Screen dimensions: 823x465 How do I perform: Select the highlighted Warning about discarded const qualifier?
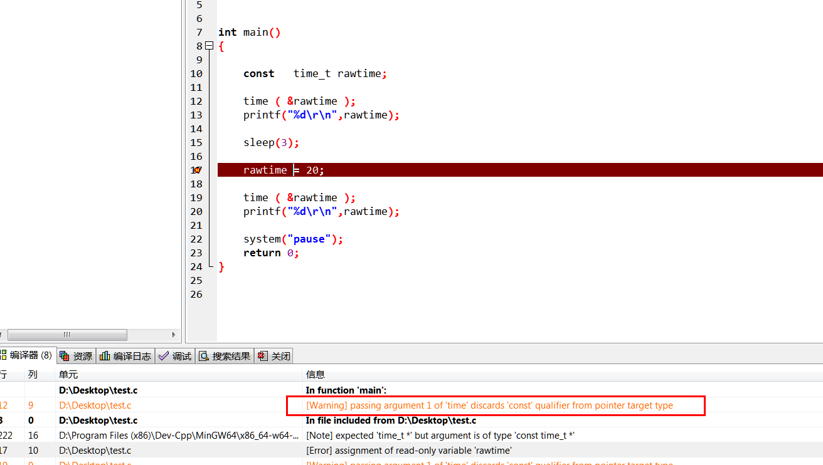pos(489,405)
